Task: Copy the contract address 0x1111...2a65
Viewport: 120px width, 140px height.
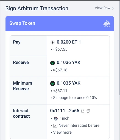Action: (88, 111)
